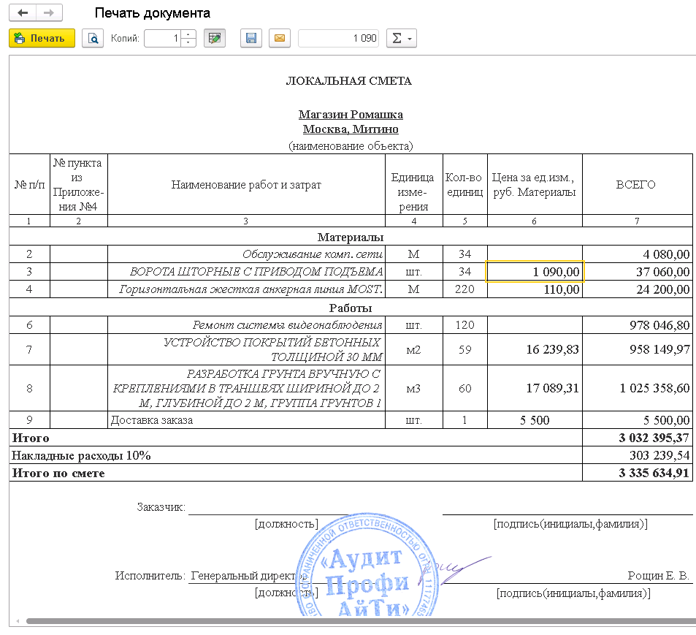Click total cell 958 149,97

(638, 349)
